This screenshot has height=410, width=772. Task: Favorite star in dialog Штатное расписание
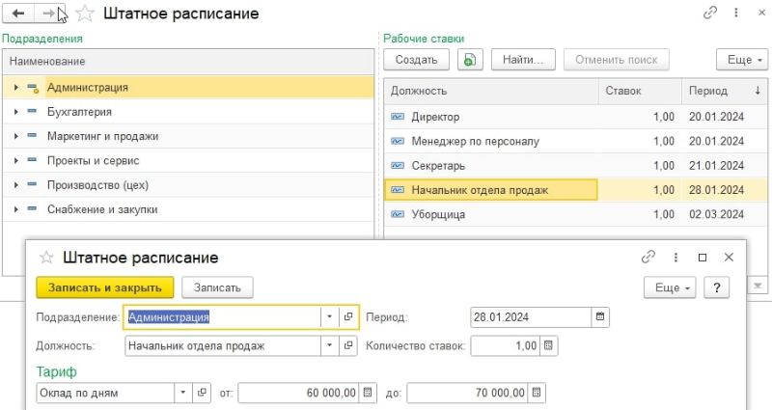tap(46, 257)
